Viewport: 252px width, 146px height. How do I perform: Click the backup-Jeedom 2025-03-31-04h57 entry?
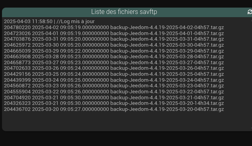[114, 39]
